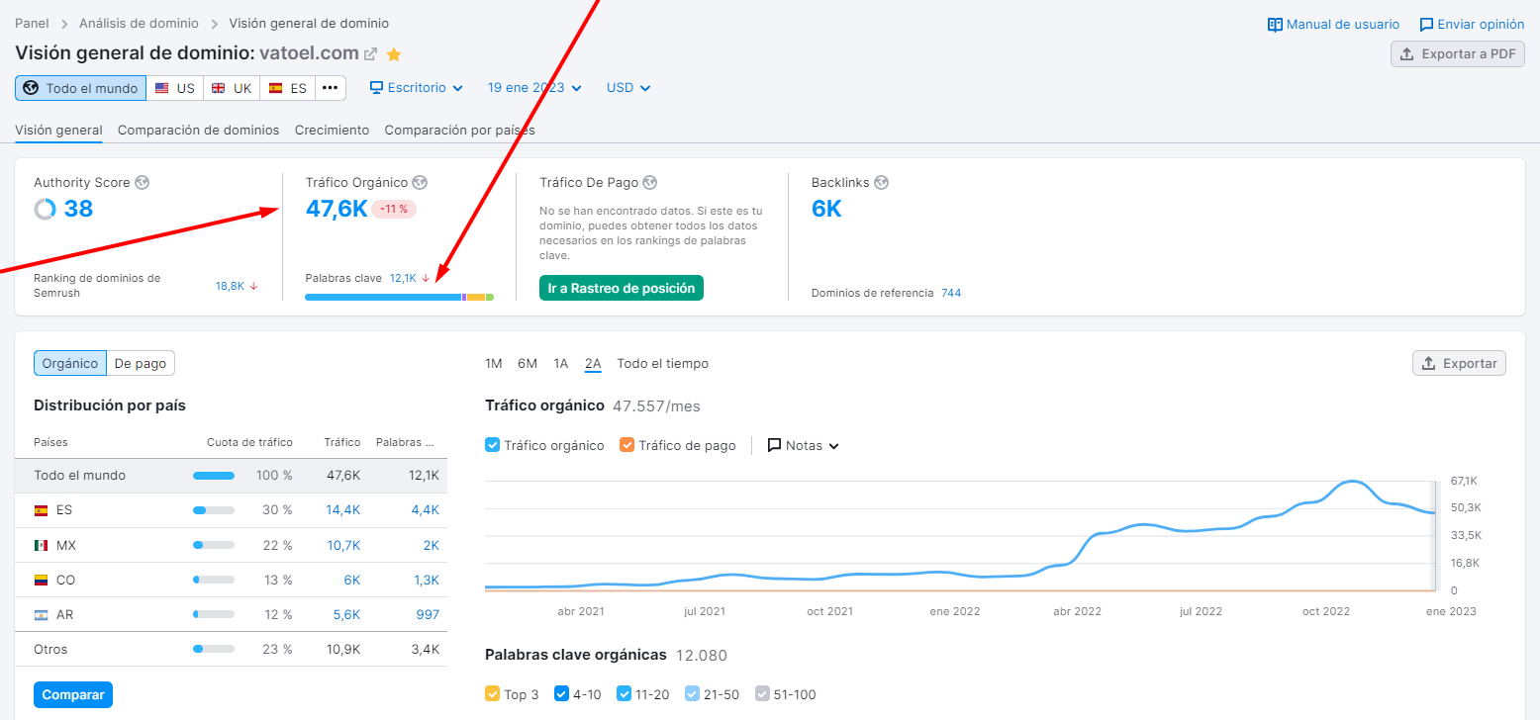Open more countries with the ellipsis button
The image size is (1540, 720).
point(330,87)
